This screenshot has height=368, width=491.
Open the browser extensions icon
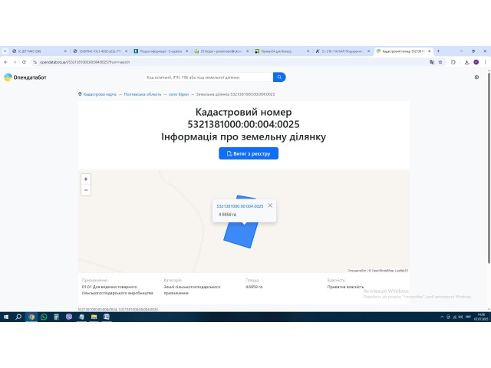coord(453,62)
